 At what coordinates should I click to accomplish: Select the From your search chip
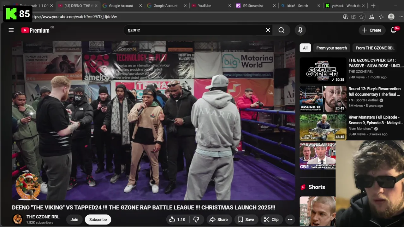click(x=331, y=48)
